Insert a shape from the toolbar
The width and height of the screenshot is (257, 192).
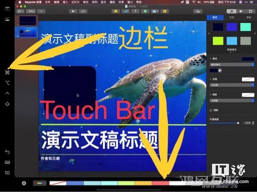(145, 11)
